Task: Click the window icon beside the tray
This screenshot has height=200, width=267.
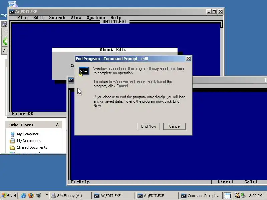Action: click(227, 196)
